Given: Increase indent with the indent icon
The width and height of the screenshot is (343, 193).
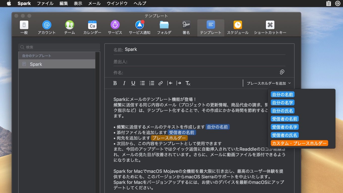Looking at the screenshot, I should (179, 83).
